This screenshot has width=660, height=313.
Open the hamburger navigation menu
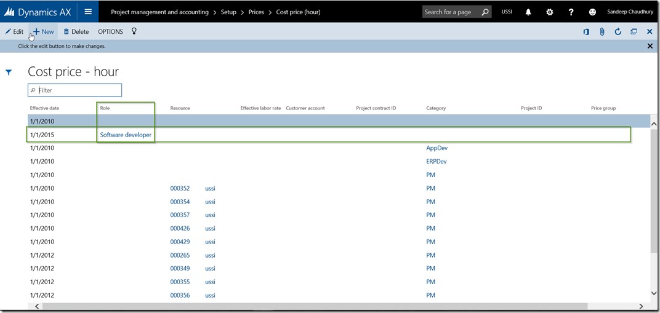pyautogui.click(x=88, y=12)
